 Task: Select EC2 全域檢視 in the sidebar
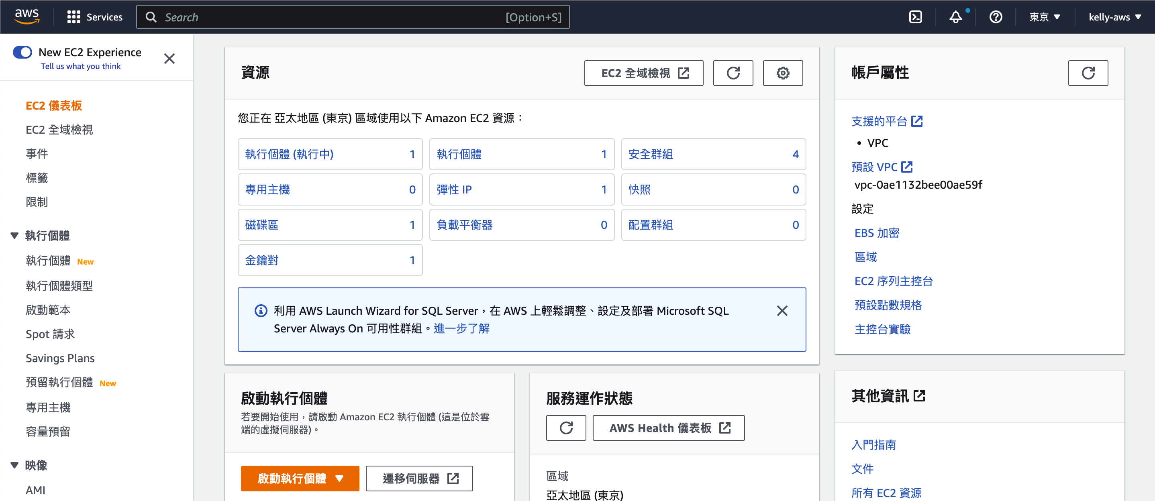tap(59, 130)
